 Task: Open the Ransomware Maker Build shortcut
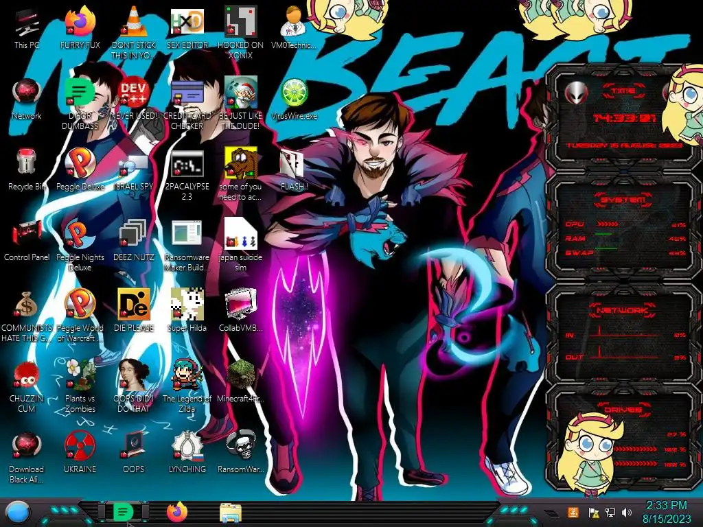(187, 245)
